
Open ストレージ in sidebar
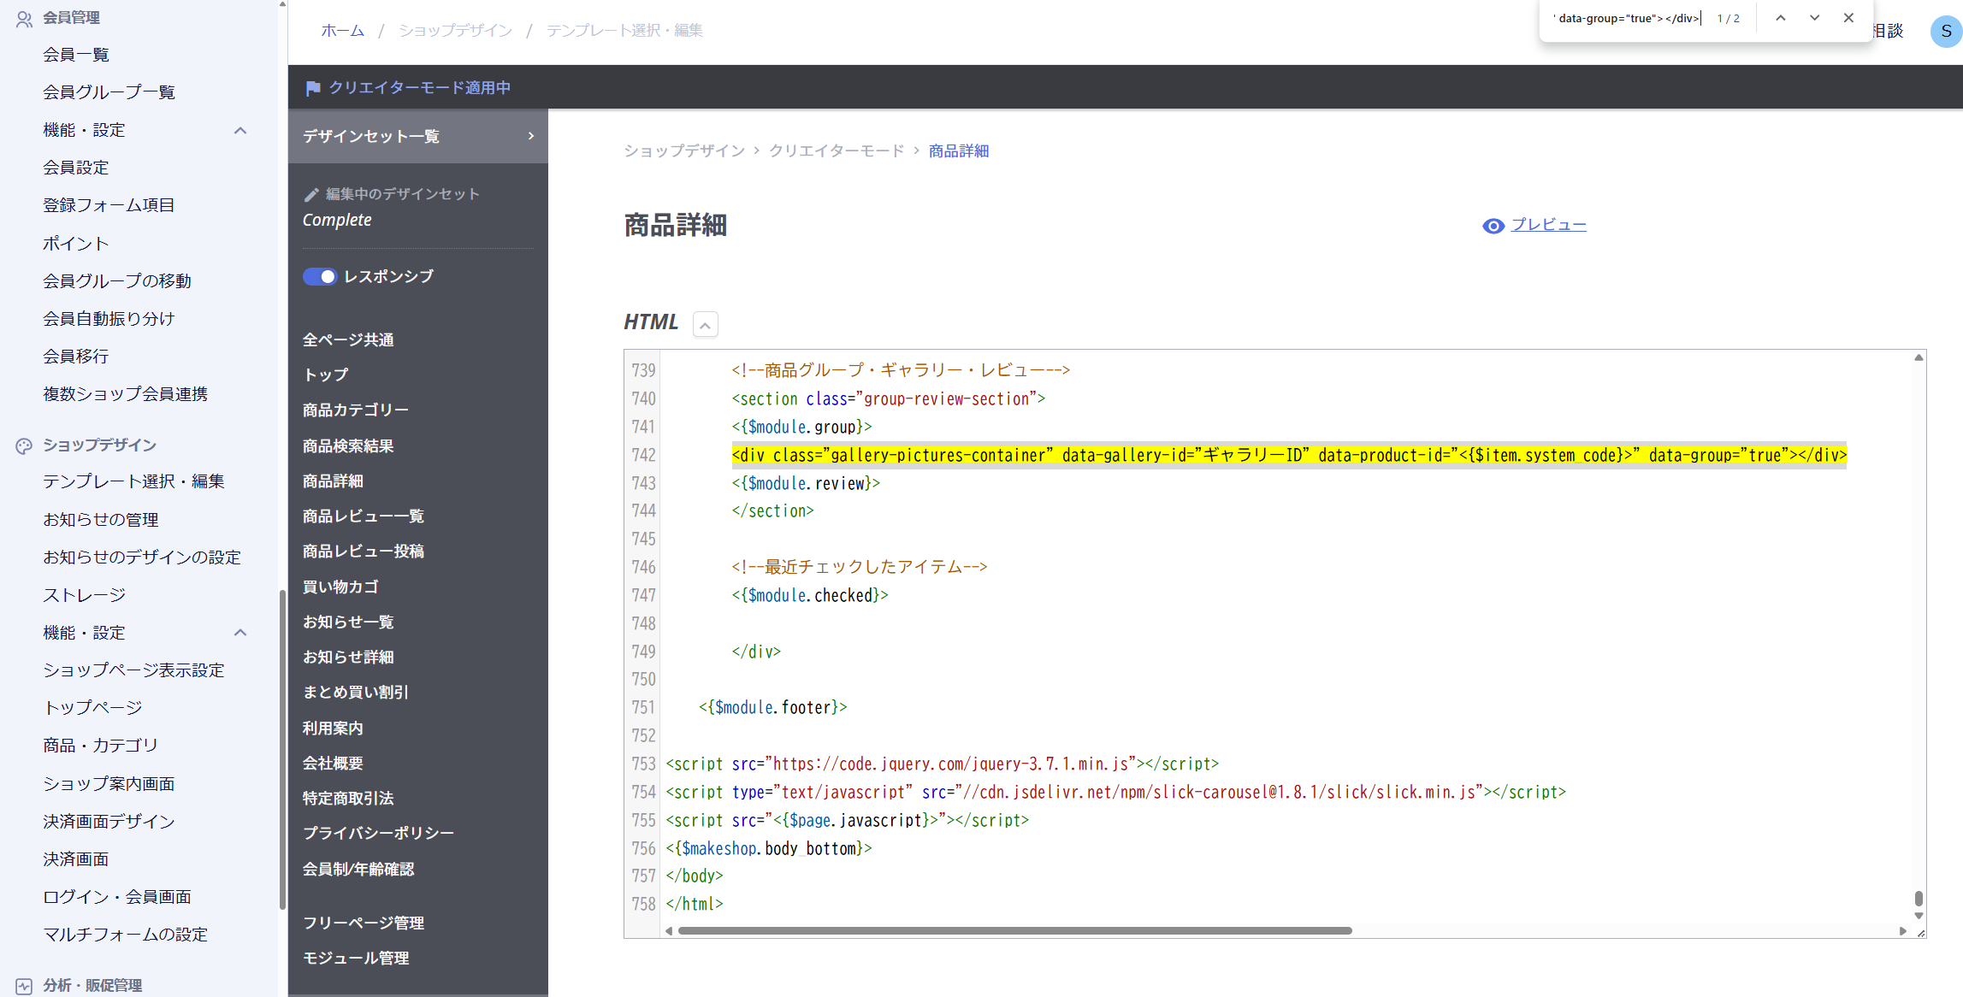(85, 595)
